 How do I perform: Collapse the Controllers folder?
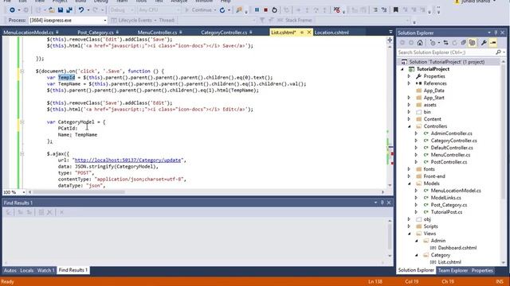[410, 126]
